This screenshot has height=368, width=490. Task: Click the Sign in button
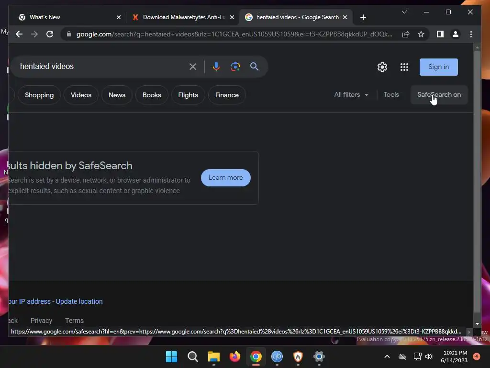(x=438, y=67)
